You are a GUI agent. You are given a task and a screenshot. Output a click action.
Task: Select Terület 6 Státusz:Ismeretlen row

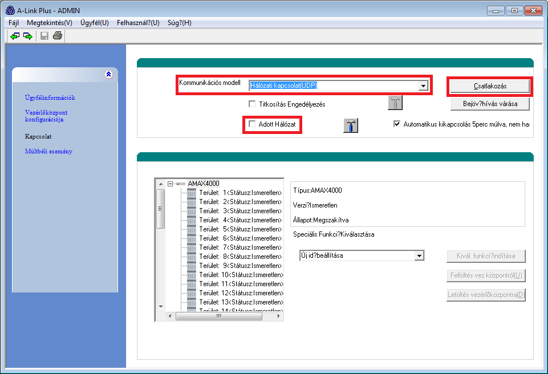(x=241, y=238)
